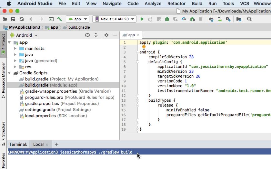Click the select run configuration window icon

pyautogui.click(x=51, y=19)
